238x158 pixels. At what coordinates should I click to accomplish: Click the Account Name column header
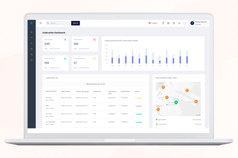tap(51, 91)
